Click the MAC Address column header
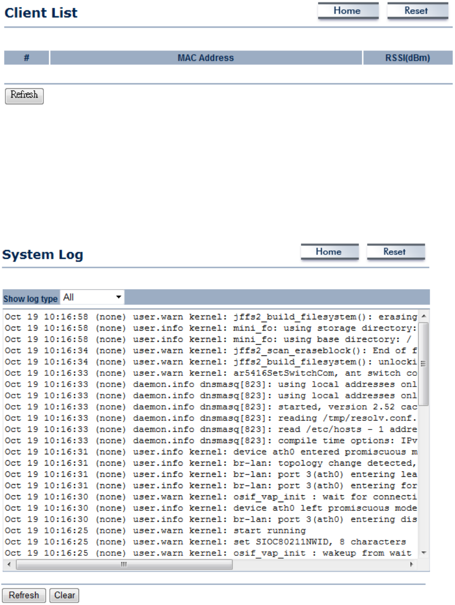Viewport: 455px width, 605px height. [x=206, y=58]
